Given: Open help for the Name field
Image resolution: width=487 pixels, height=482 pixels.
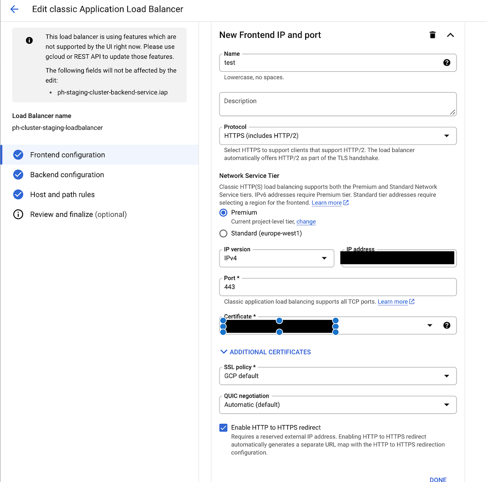Looking at the screenshot, I should [x=446, y=62].
